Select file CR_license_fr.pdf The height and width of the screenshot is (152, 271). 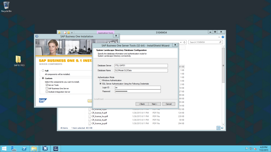(99, 113)
